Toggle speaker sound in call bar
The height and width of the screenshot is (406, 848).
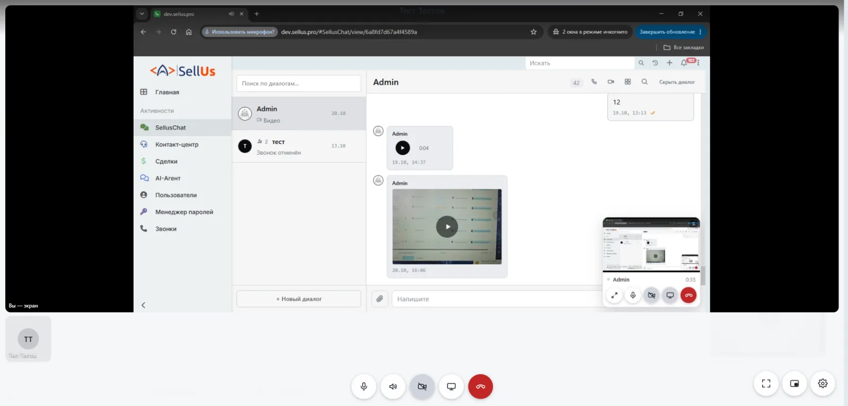pyautogui.click(x=393, y=386)
